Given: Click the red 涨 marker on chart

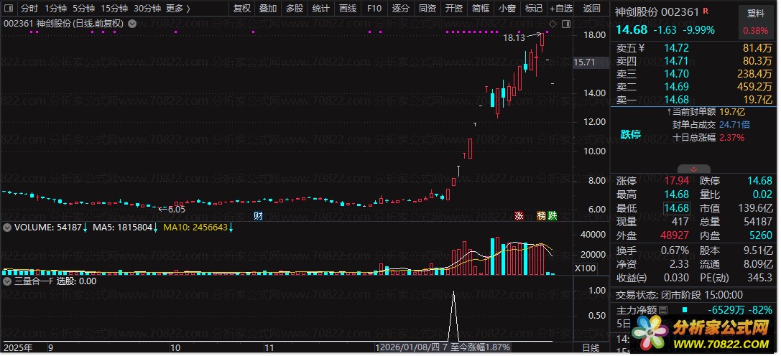Looking at the screenshot, I should coord(519,215).
